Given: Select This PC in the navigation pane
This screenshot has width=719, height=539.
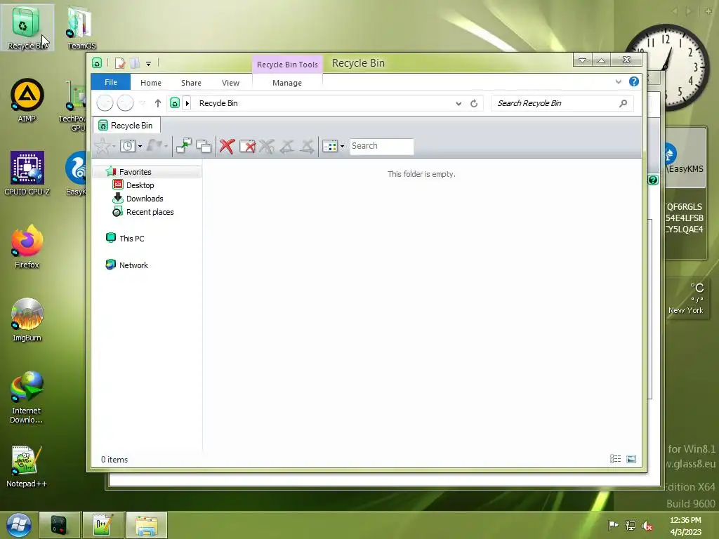Looking at the screenshot, I should (x=131, y=239).
